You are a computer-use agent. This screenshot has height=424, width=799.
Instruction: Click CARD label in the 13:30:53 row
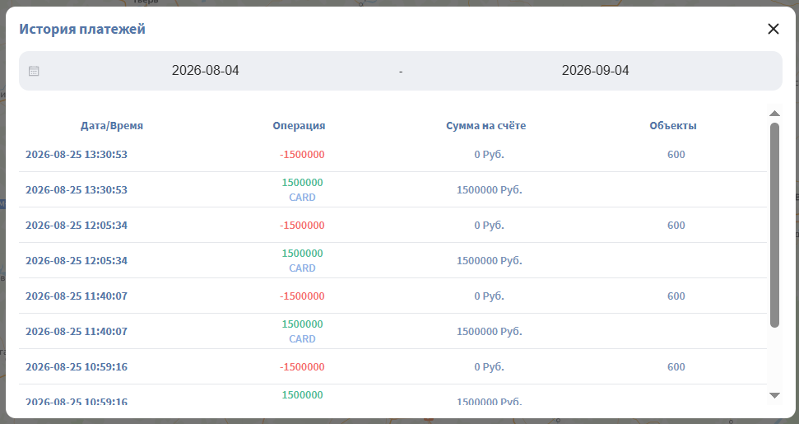click(x=302, y=198)
